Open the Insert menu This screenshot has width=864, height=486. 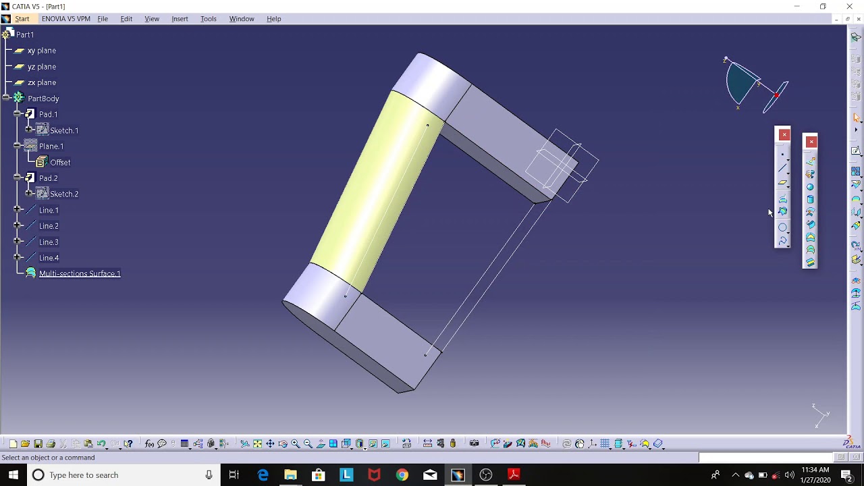(180, 19)
